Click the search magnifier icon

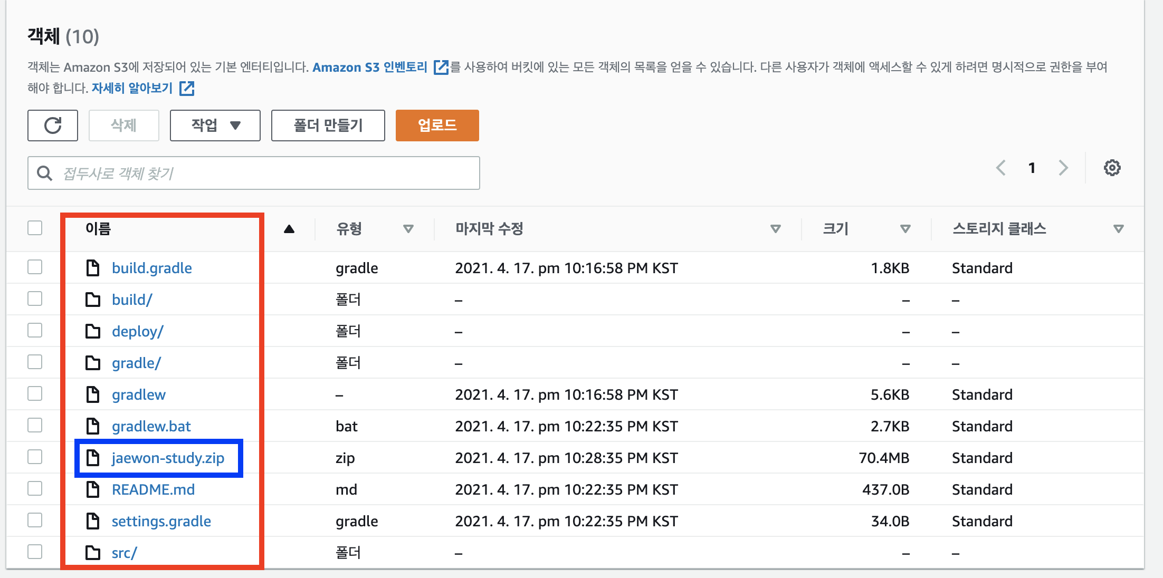pos(45,173)
